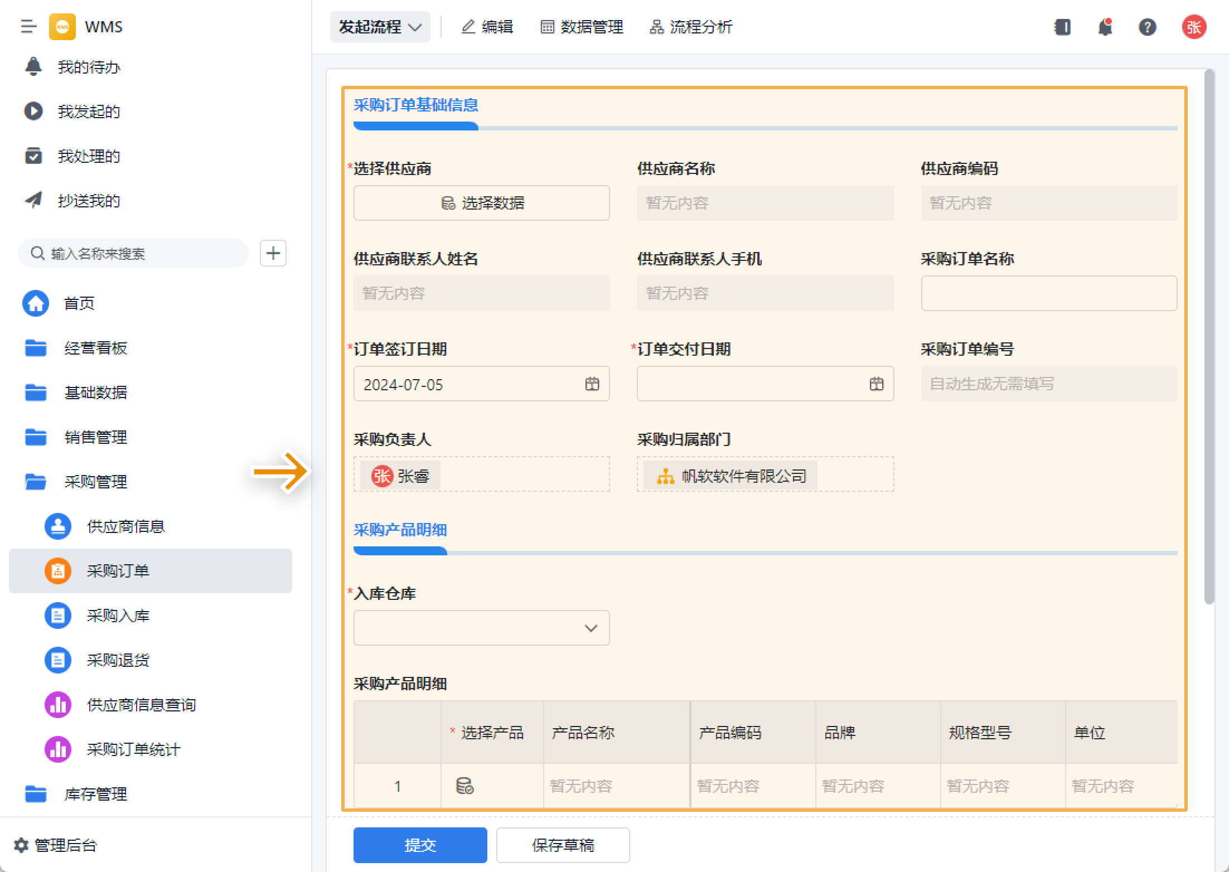This screenshot has width=1229, height=872.
Task: Click the hamburger menu icon beside WMS
Action: pos(28,26)
